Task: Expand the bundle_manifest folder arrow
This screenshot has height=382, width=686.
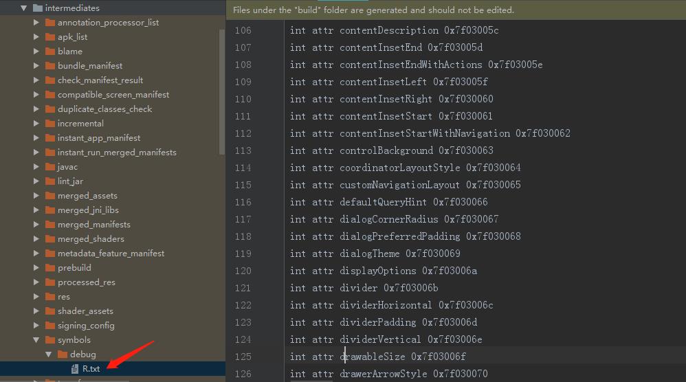Action: (x=36, y=65)
